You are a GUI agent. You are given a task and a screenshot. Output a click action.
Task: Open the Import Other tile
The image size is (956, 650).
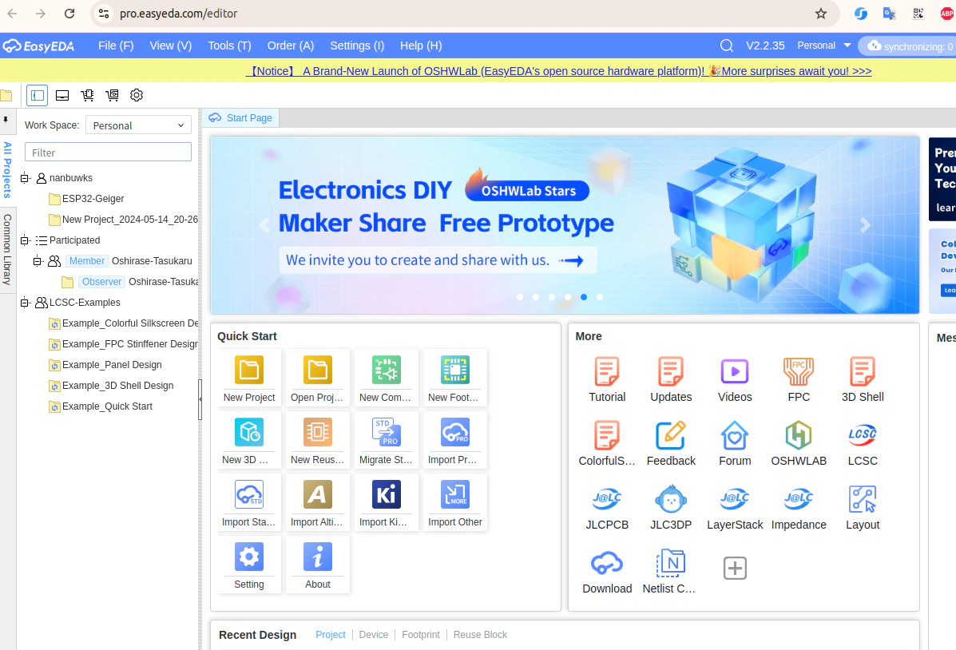(454, 501)
